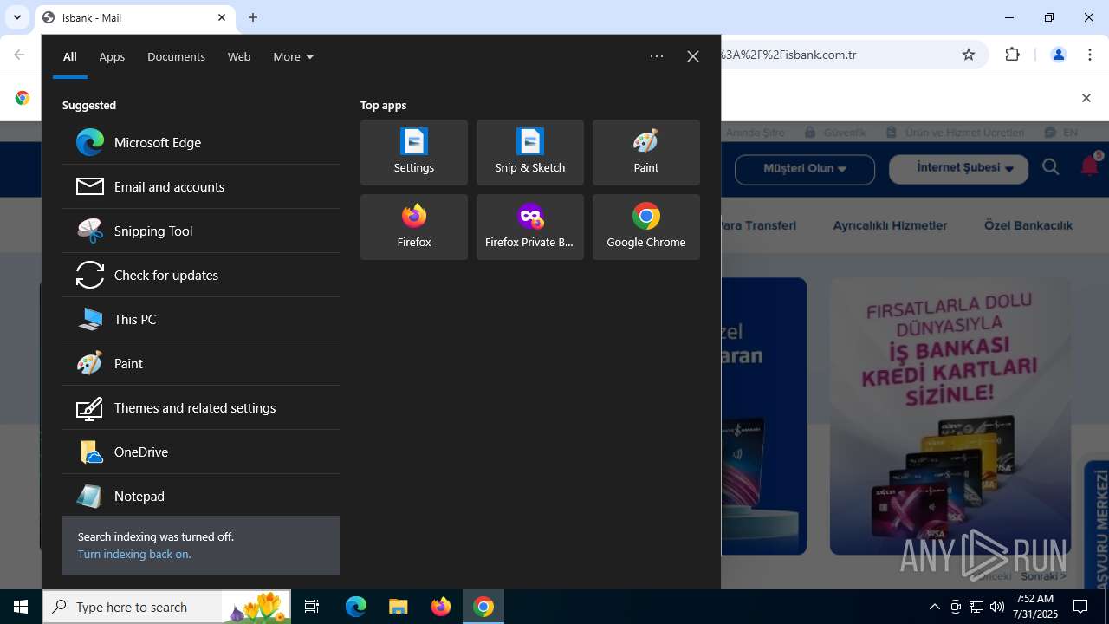
Task: Click Chrome icon on the taskbar
Action: 483,607
